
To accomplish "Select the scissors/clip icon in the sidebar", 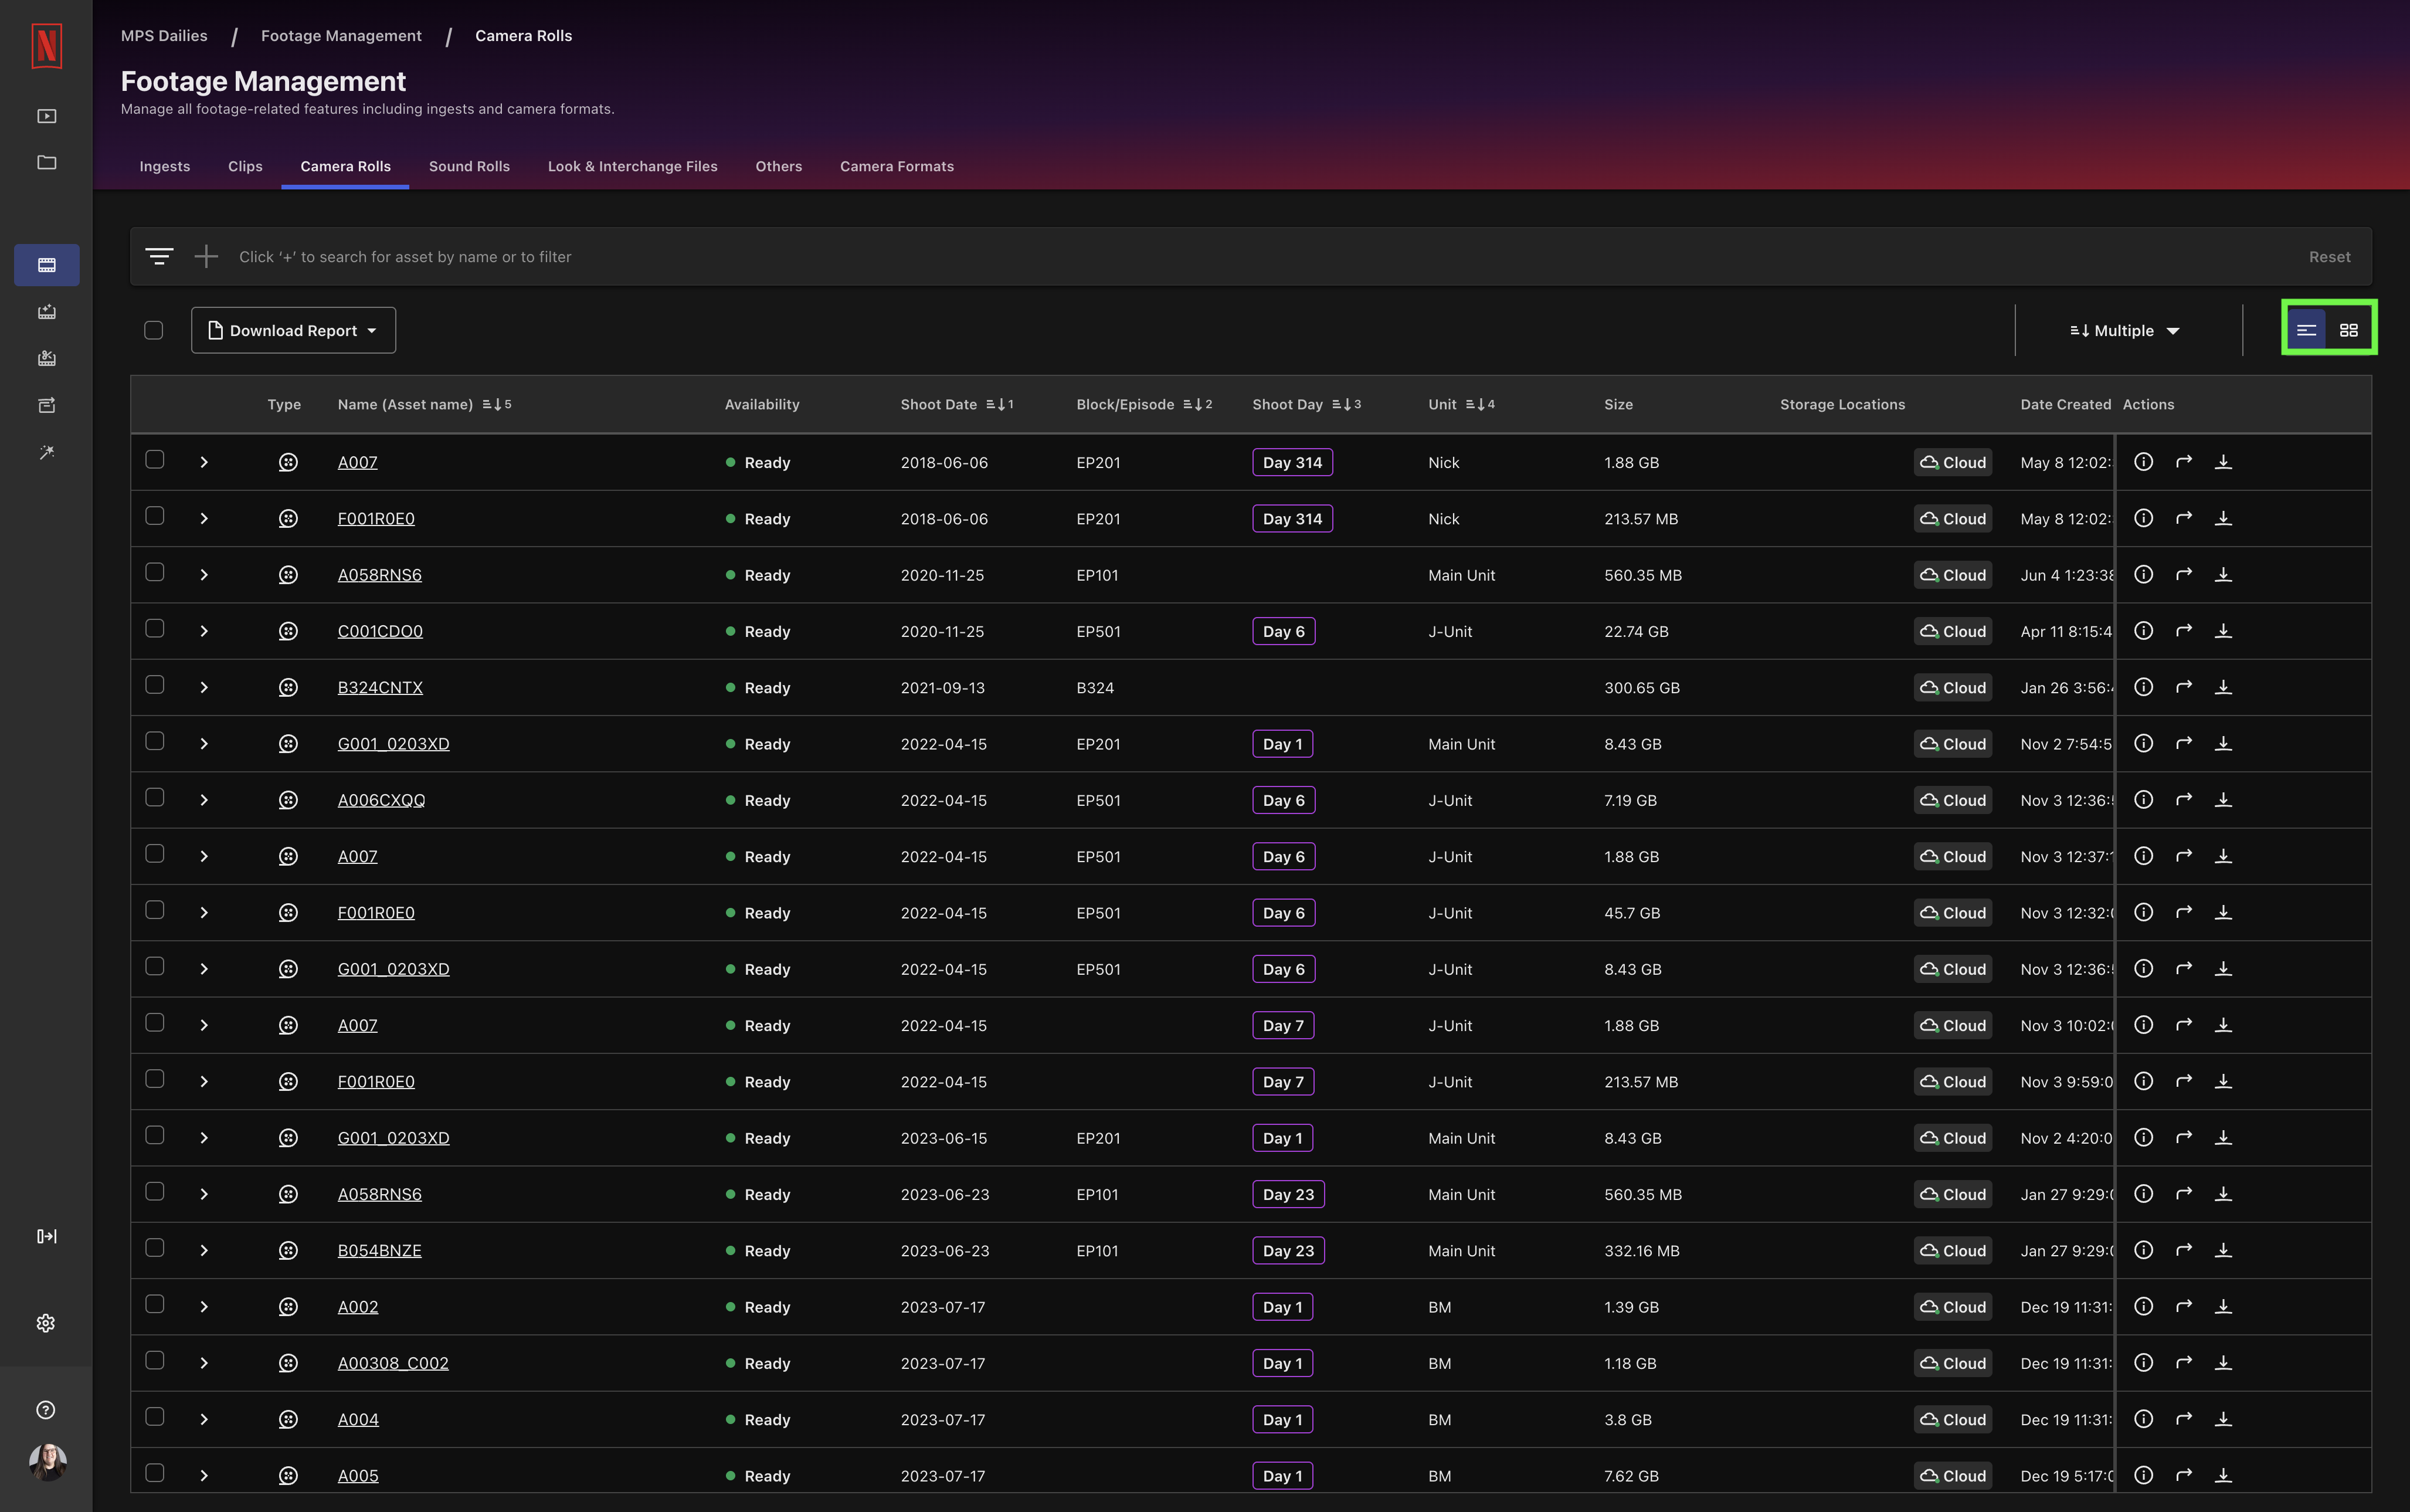I will (46, 358).
